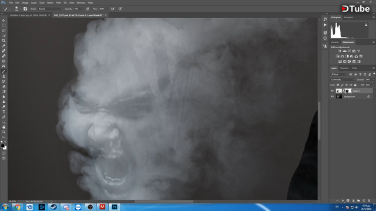The width and height of the screenshot is (376, 211).
Task: Hide Layer 1 using its eye icon
Action: click(x=332, y=91)
